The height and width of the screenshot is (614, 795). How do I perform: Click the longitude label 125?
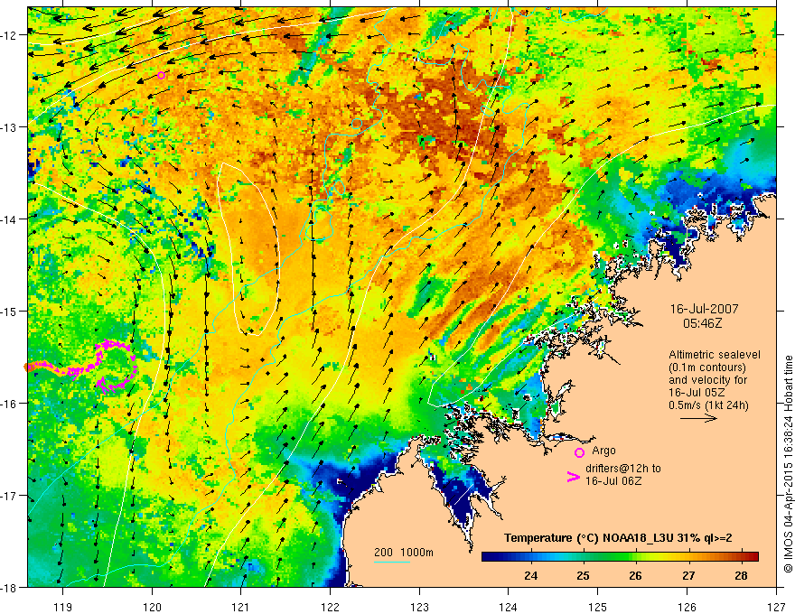click(x=598, y=607)
